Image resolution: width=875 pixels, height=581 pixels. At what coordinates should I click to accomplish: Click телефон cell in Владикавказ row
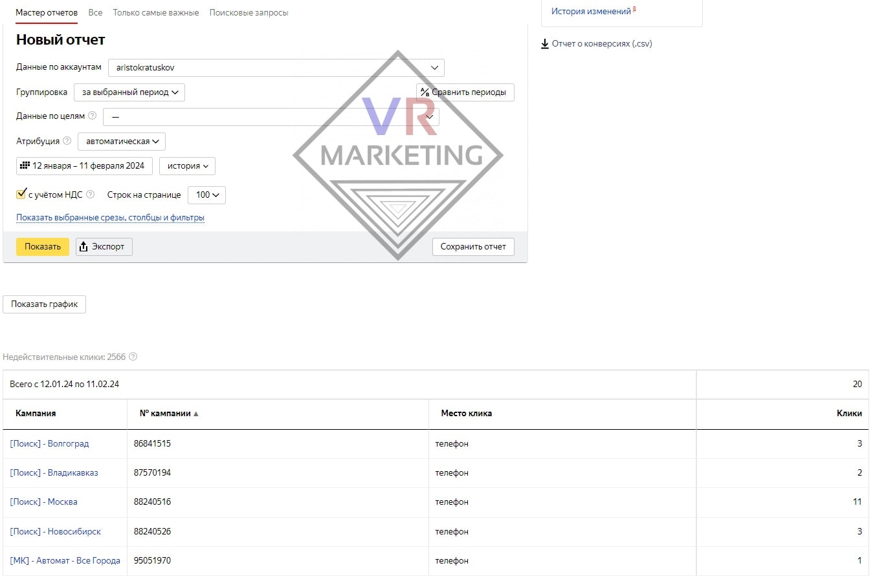pos(452,473)
